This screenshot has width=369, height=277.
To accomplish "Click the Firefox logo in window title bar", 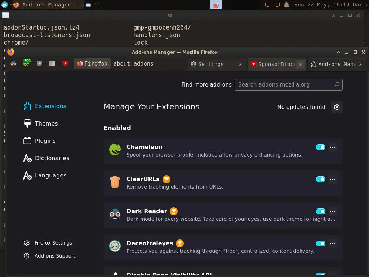I will 11,52.
